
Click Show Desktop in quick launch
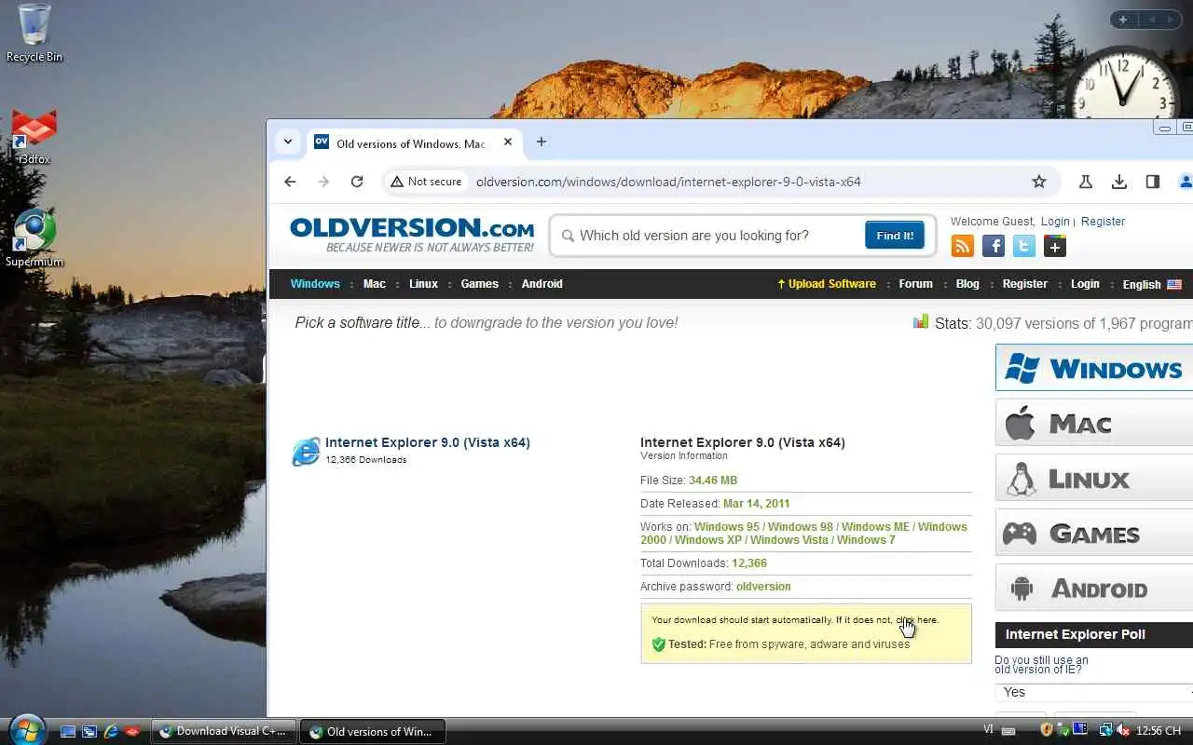68,732
